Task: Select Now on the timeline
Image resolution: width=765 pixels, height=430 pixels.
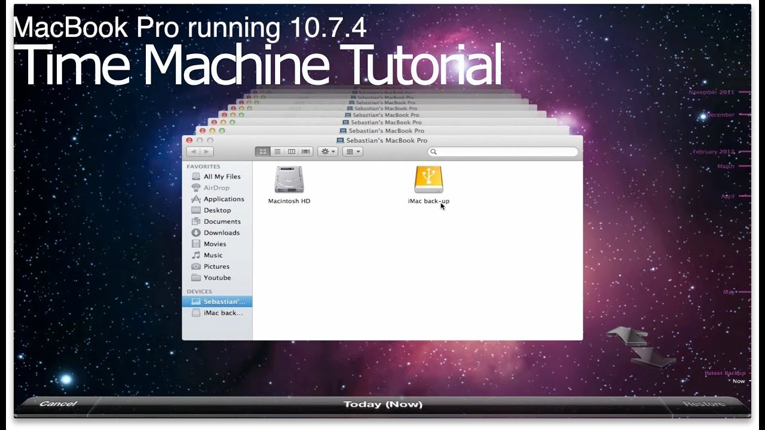Action: (x=739, y=381)
